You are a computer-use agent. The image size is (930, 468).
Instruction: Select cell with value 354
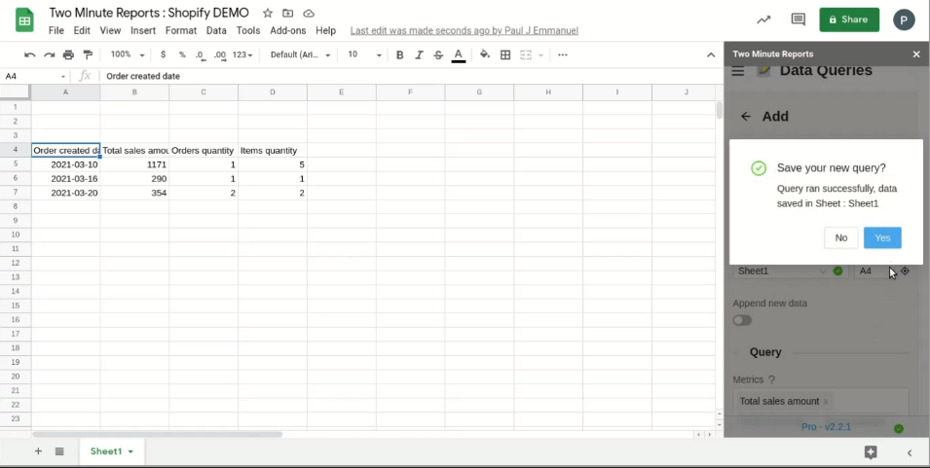[x=134, y=193]
